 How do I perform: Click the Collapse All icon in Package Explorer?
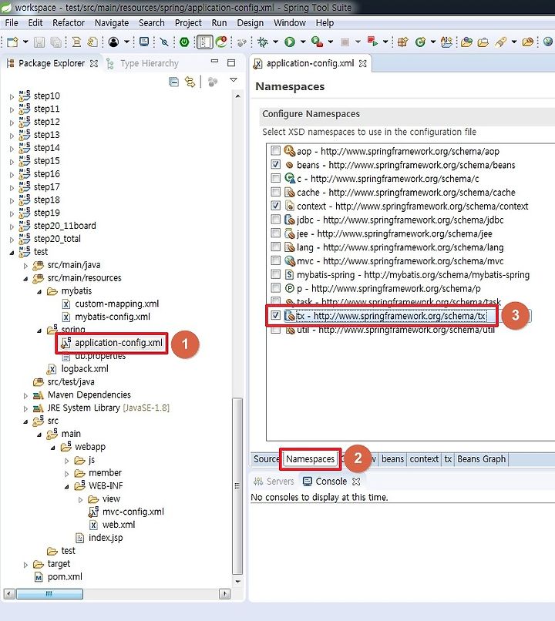173,82
